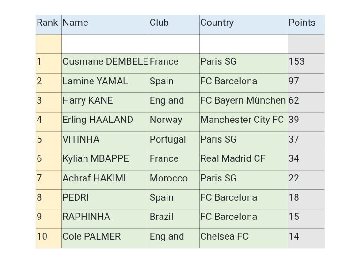Image resolution: width=357 pixels, height=279 pixels.
Task: Click the Cole PALMER cell
Action: pyautogui.click(x=105, y=237)
